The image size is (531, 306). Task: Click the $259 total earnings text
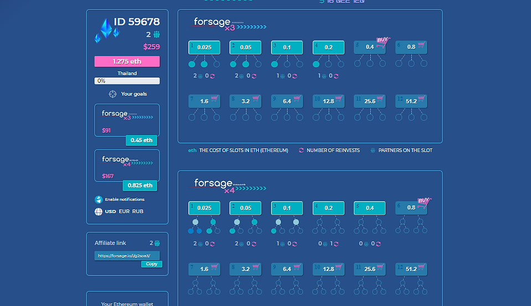[x=151, y=46]
